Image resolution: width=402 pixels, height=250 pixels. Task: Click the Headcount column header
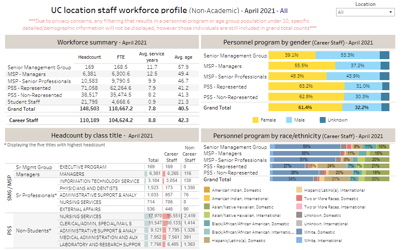pyautogui.click(x=89, y=57)
